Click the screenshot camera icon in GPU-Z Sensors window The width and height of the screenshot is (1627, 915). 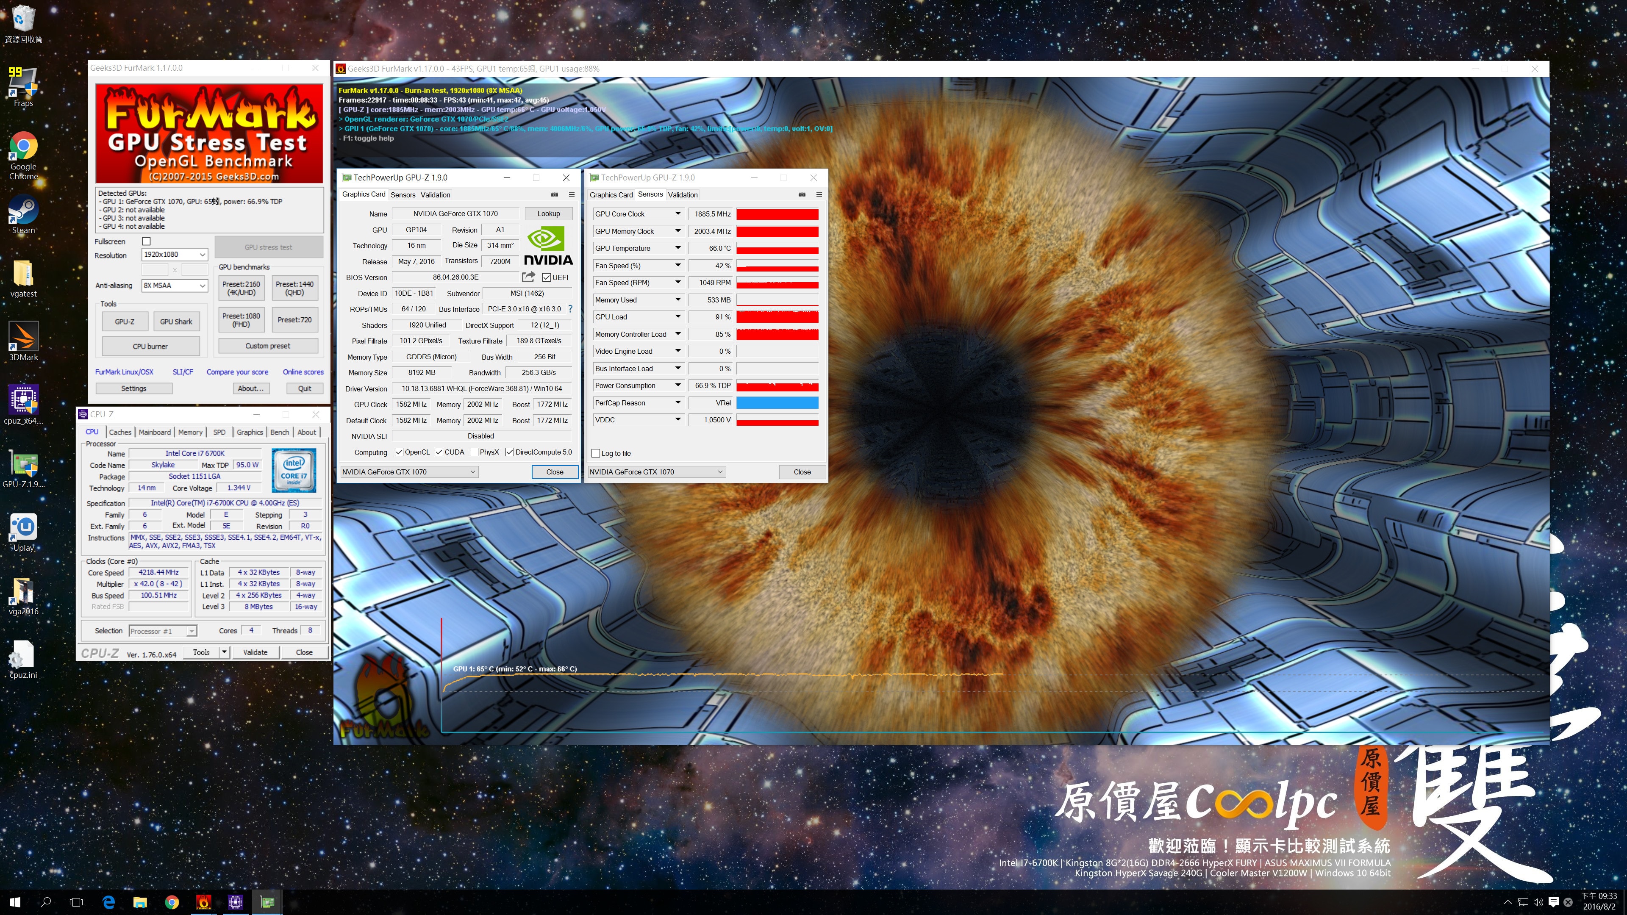802,194
